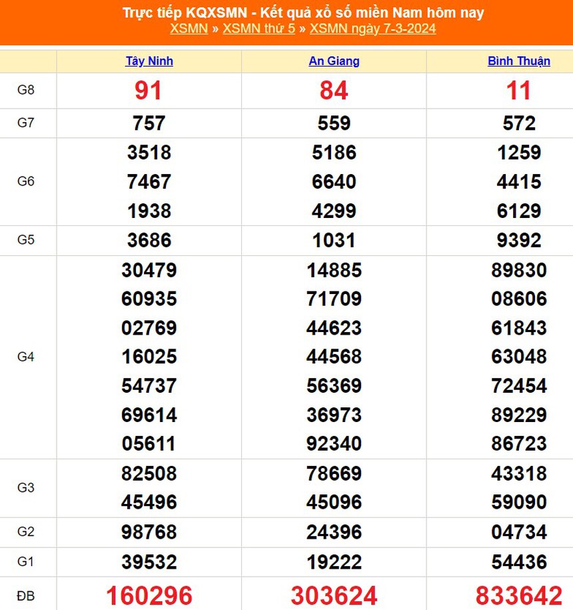
Task: Select the An Giang province header link
Action: pos(334,61)
